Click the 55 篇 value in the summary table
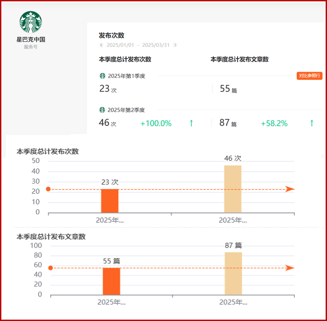 [228, 89]
